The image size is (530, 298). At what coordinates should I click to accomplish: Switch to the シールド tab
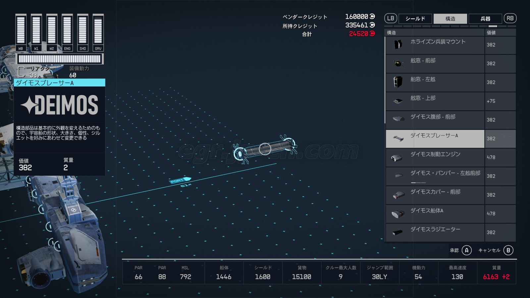(415, 19)
